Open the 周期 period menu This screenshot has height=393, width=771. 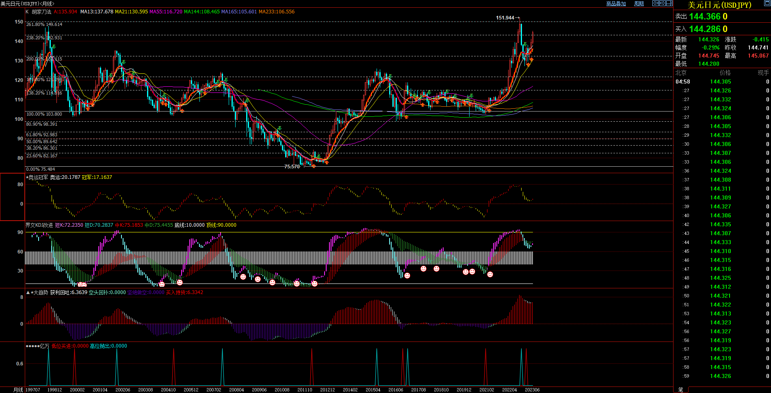(x=639, y=4)
